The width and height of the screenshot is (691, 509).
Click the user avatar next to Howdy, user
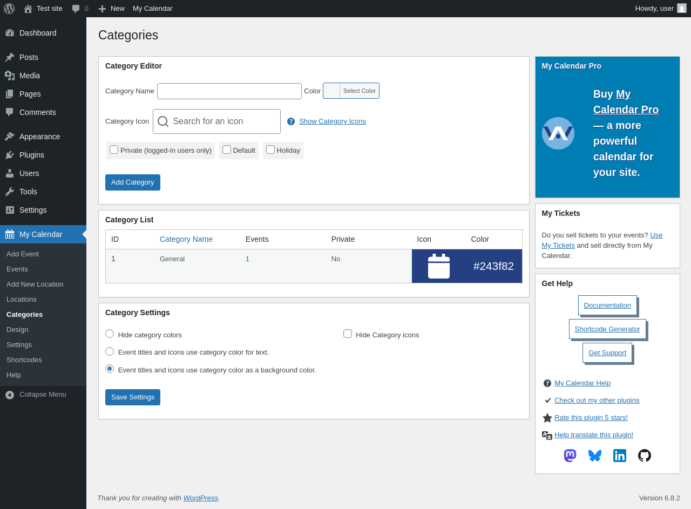pos(682,8)
